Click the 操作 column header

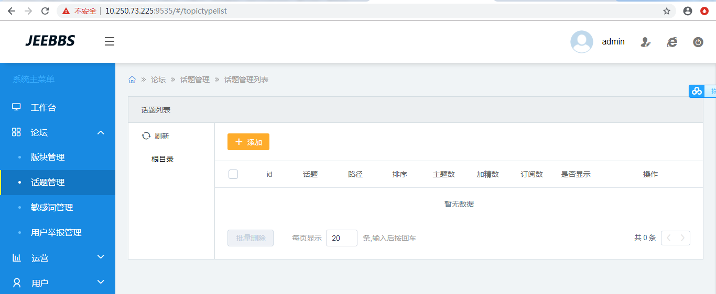[x=650, y=174]
